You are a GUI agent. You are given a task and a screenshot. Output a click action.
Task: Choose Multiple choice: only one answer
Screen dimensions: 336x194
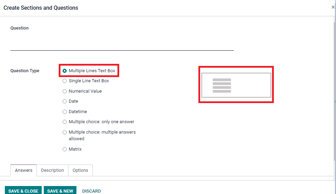point(65,122)
